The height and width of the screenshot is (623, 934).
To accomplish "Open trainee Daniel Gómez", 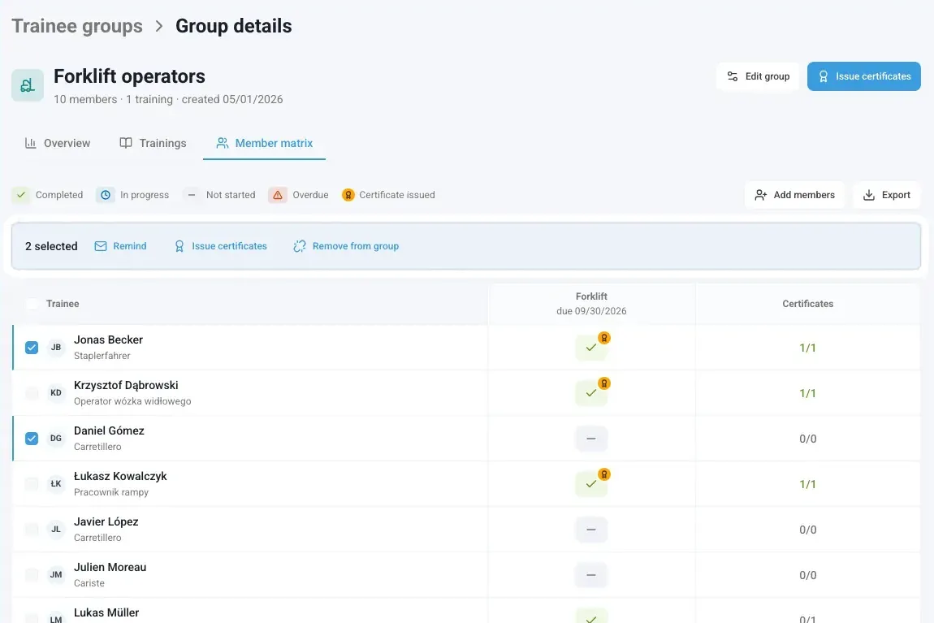I will (x=109, y=430).
